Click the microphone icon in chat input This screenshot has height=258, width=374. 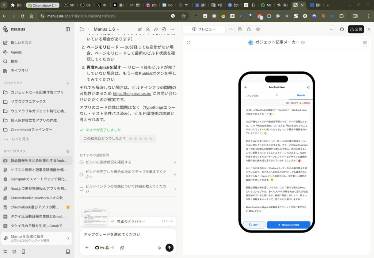click(x=159, y=247)
